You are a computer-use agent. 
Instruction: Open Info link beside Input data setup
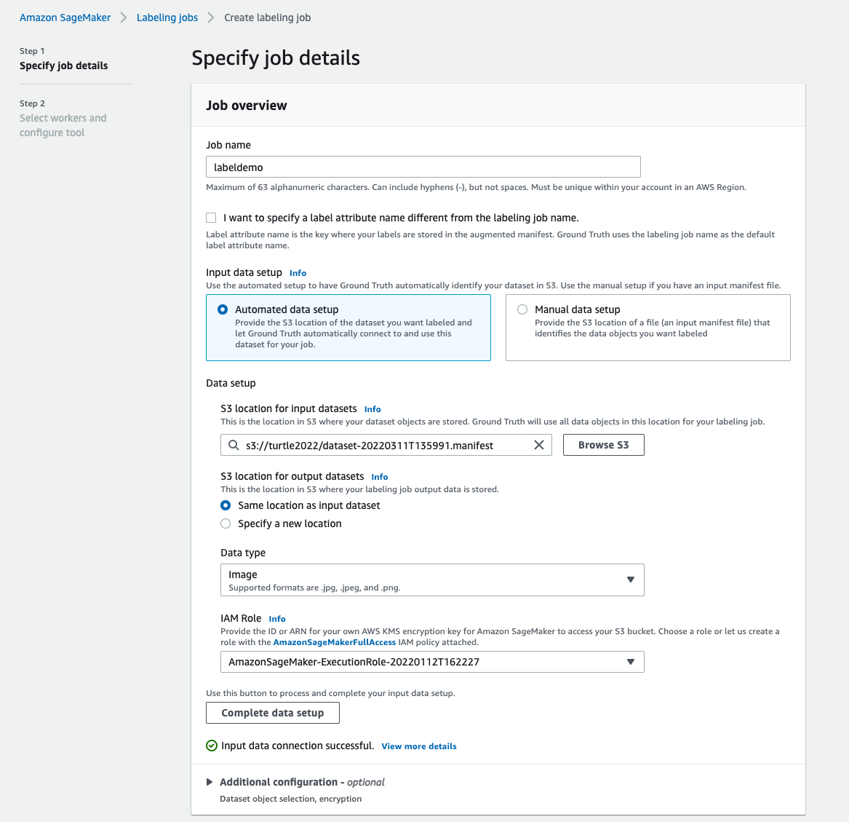[298, 273]
